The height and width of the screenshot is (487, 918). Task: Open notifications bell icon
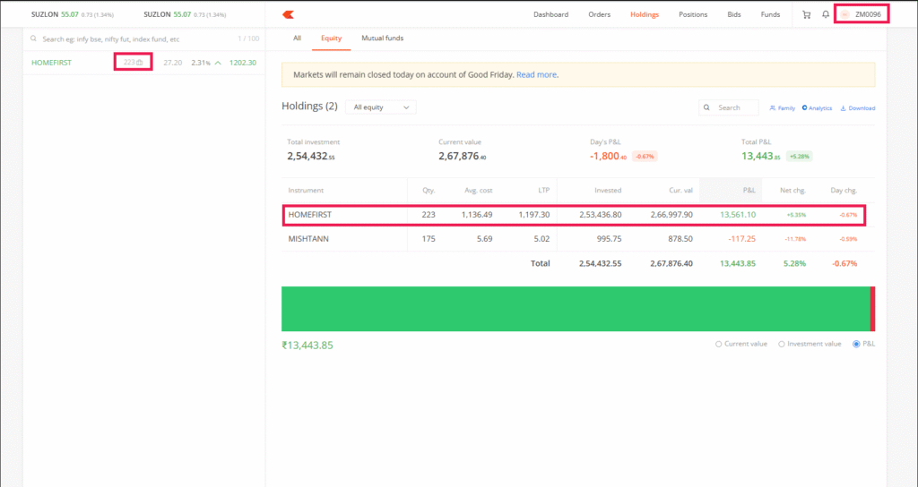pyautogui.click(x=826, y=14)
